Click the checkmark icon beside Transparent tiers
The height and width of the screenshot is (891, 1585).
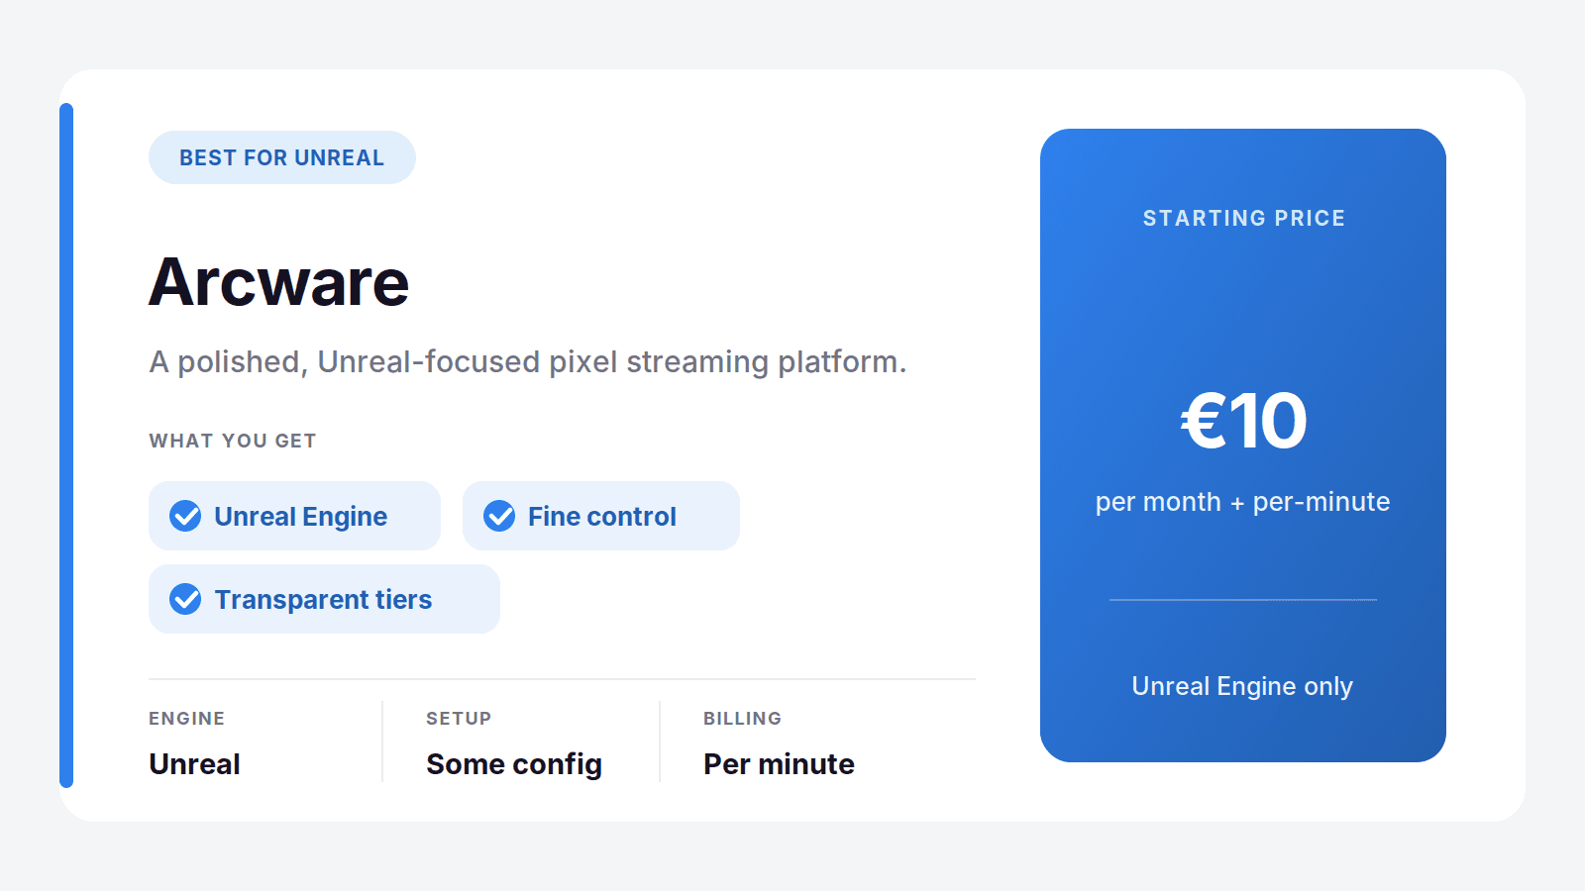click(185, 599)
